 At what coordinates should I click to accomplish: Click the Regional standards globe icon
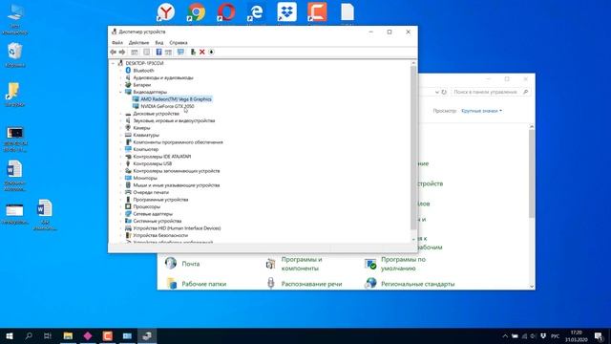click(370, 283)
